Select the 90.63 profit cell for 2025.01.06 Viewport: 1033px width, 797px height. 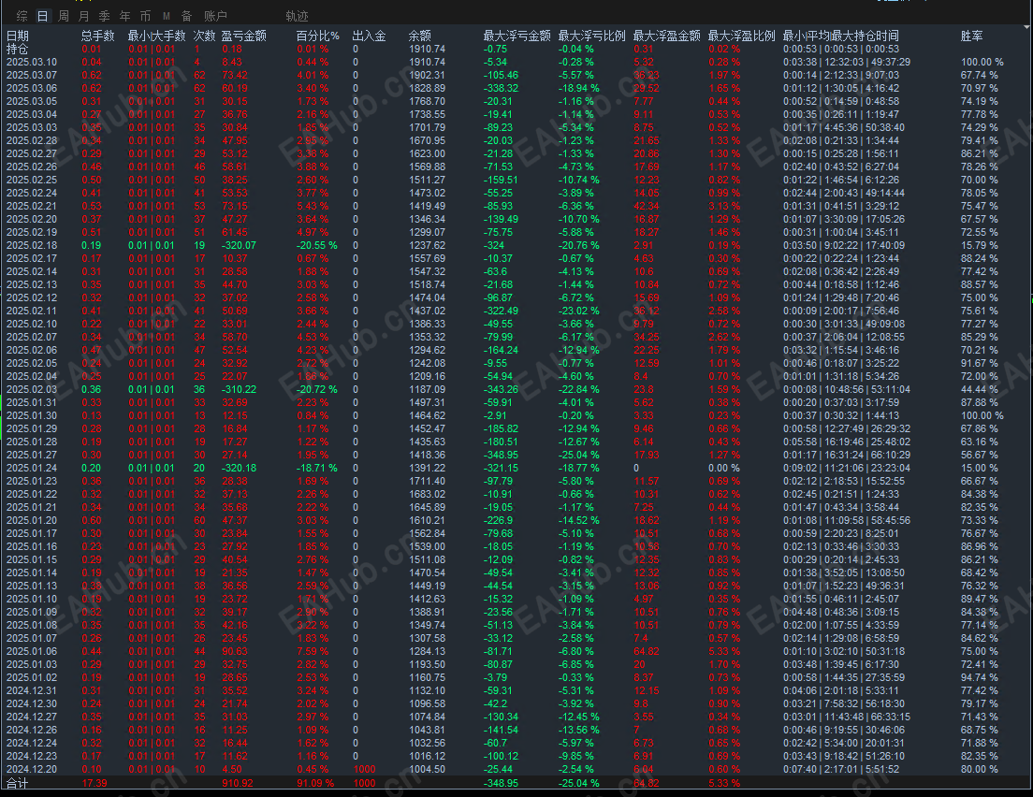(235, 651)
